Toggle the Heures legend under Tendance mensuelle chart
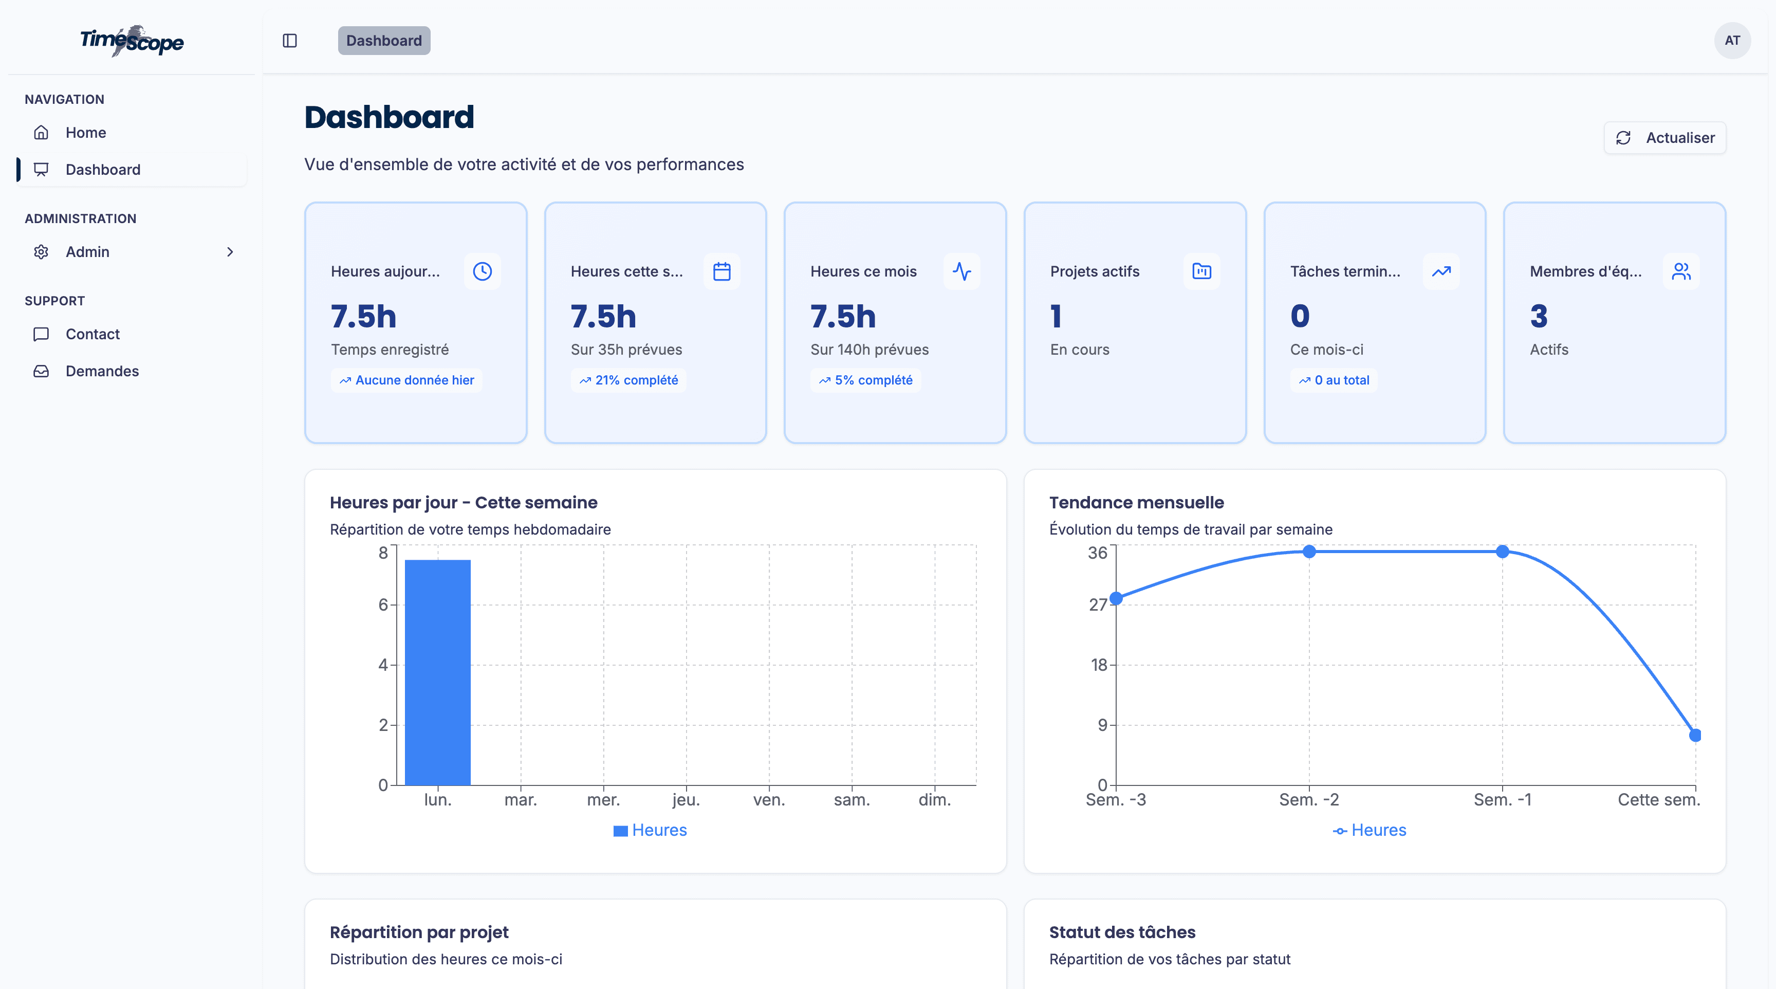Image resolution: width=1776 pixels, height=989 pixels. pyautogui.click(x=1368, y=830)
